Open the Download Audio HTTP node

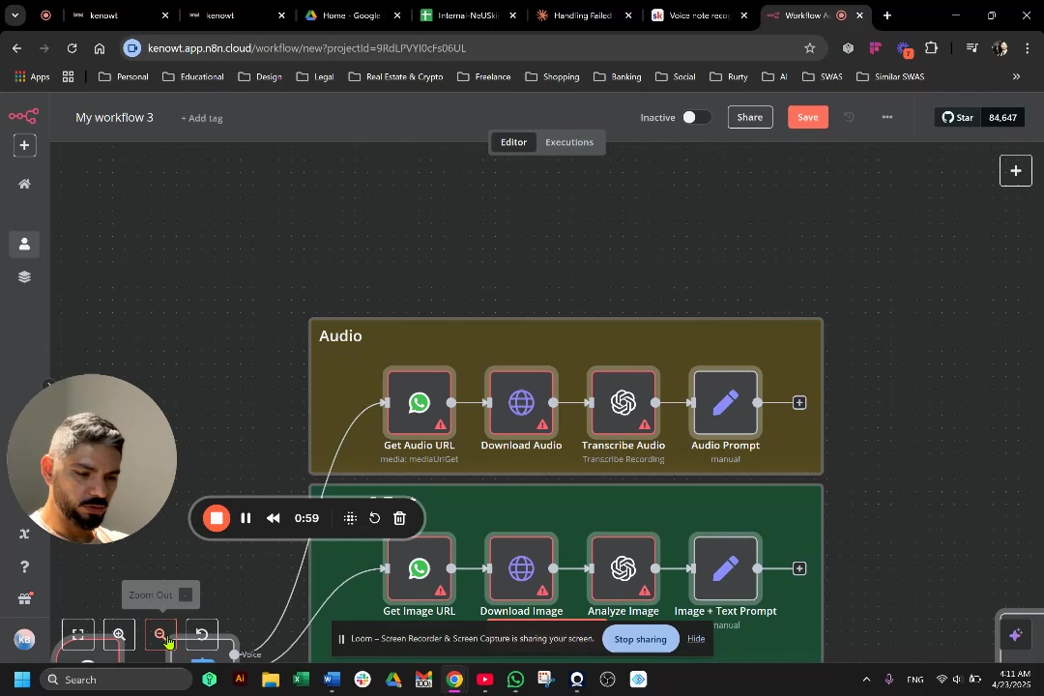pos(521,402)
